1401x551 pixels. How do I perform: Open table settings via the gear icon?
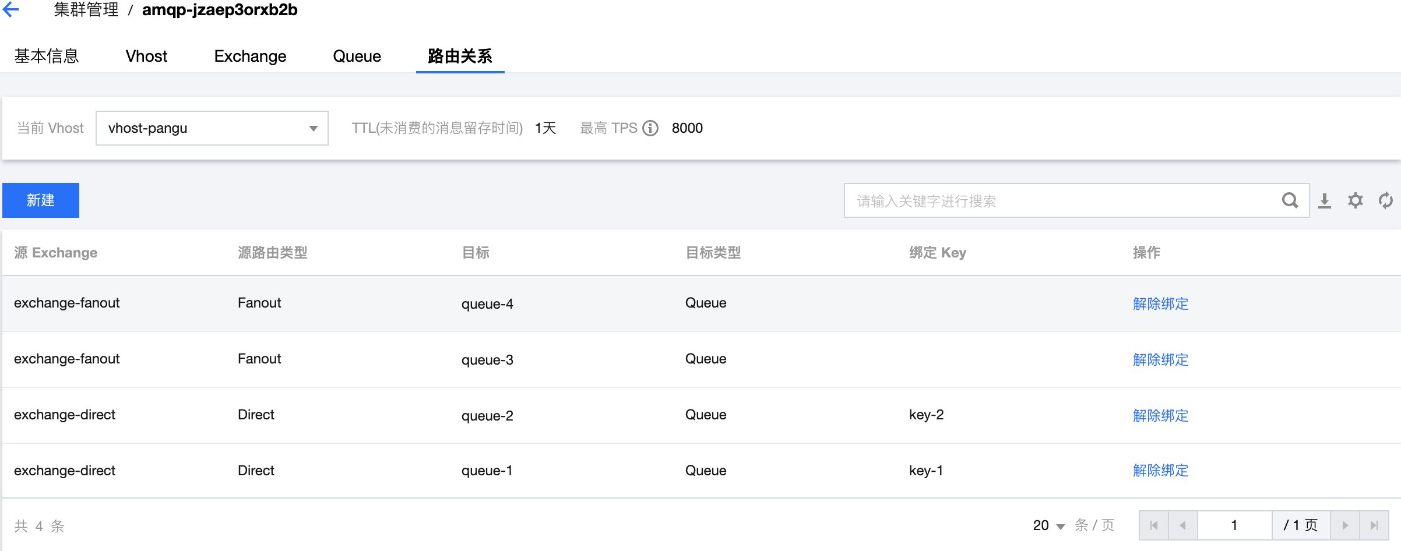tap(1356, 200)
